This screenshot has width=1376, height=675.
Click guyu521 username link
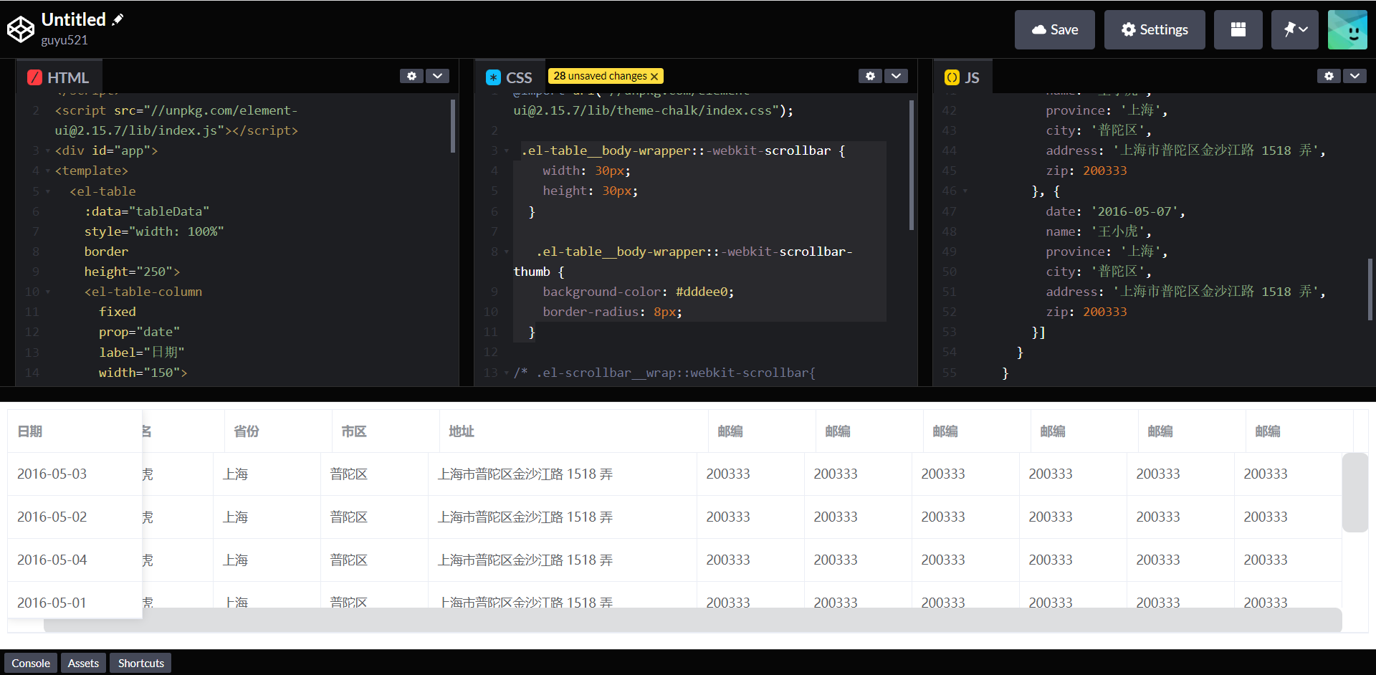pyautogui.click(x=64, y=40)
